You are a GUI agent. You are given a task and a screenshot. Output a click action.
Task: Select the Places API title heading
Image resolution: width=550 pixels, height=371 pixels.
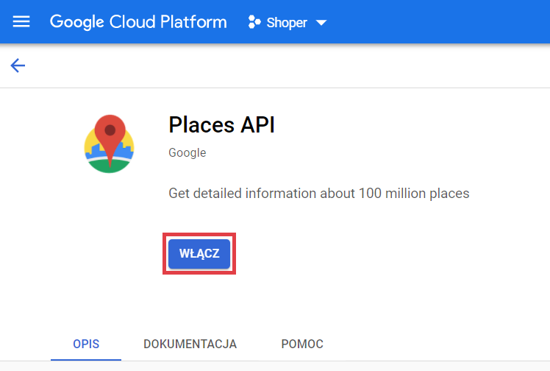[x=221, y=124]
